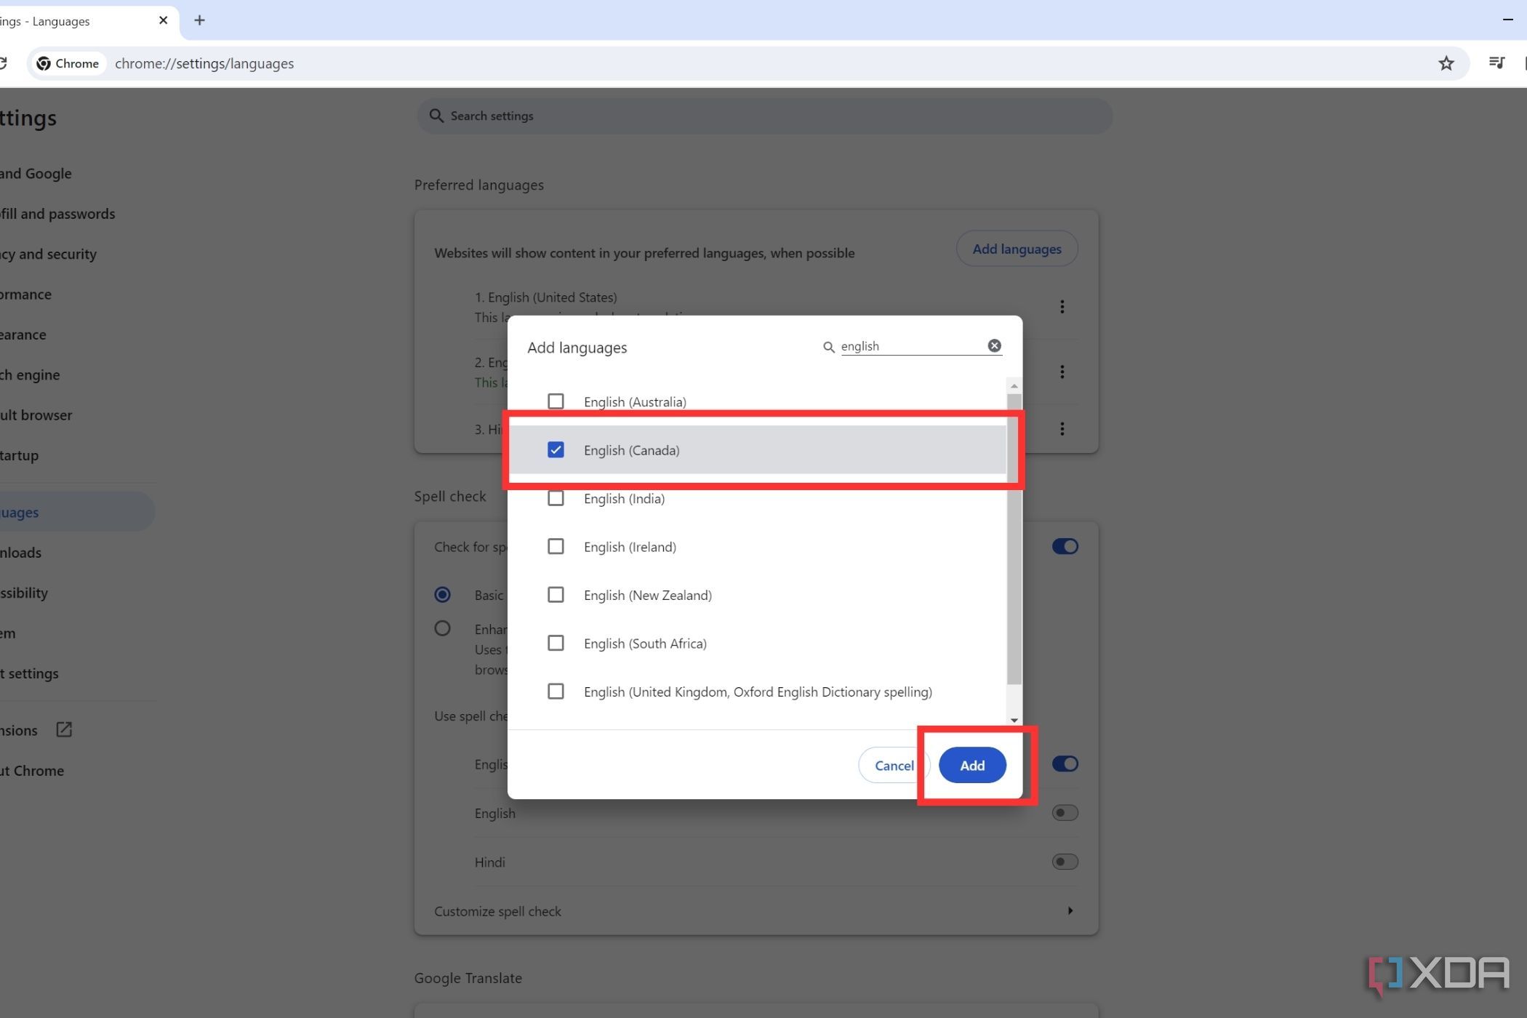Click the Add button to confirm
Screen dimensions: 1527x1018
tap(971, 765)
